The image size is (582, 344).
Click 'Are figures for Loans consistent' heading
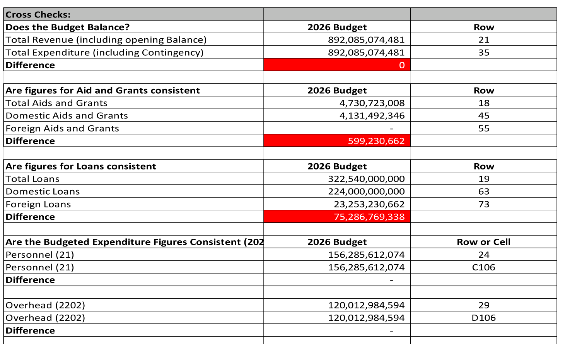[134, 166]
